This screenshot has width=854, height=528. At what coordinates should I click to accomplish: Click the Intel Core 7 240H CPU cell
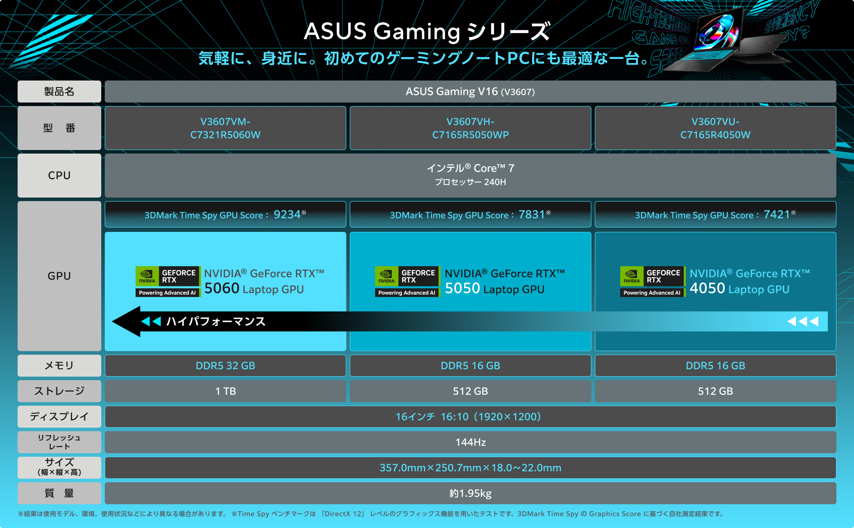click(x=470, y=175)
